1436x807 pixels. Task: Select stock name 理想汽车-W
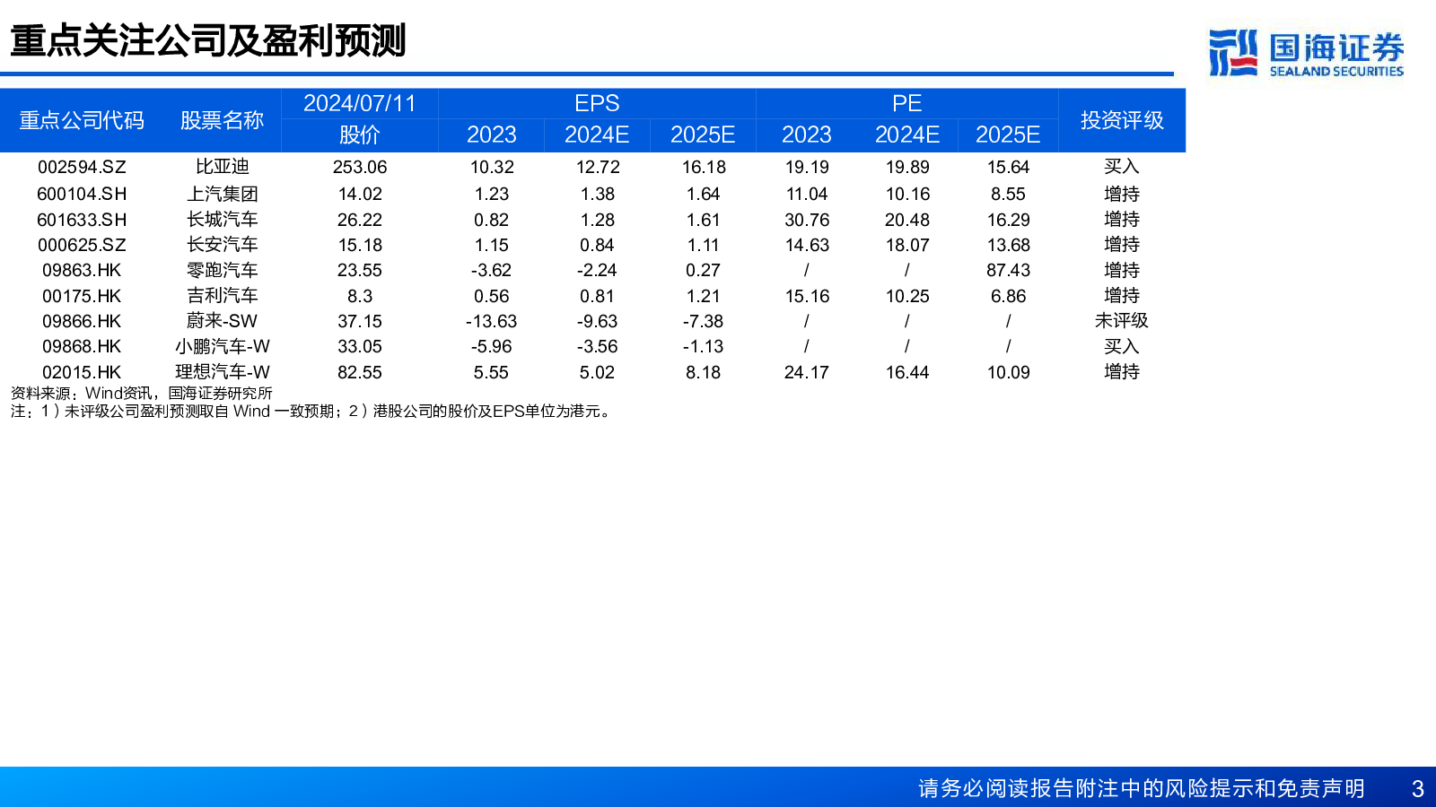coord(222,372)
